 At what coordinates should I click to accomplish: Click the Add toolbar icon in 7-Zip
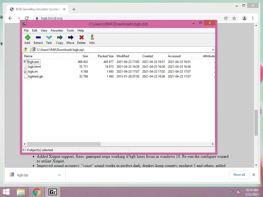pyautogui.click(x=27, y=37)
